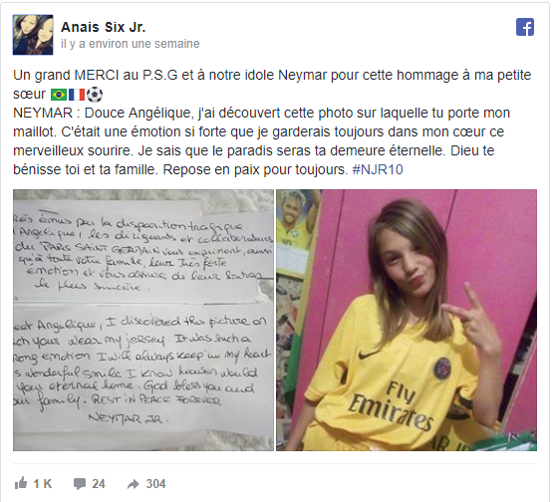This screenshot has height=502, width=552.
Task: Open the handwritten letter photo
Action: coord(143,320)
